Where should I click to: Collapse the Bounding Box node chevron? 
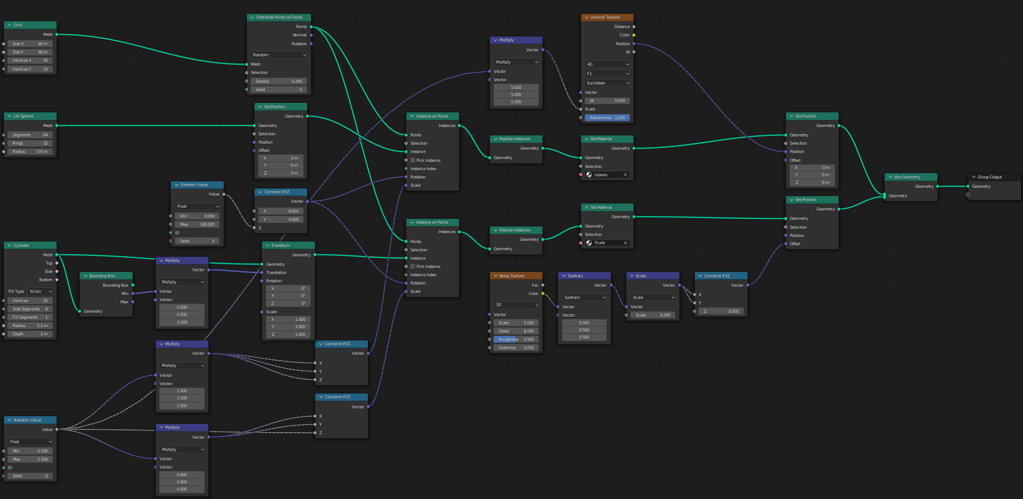pyautogui.click(x=86, y=276)
